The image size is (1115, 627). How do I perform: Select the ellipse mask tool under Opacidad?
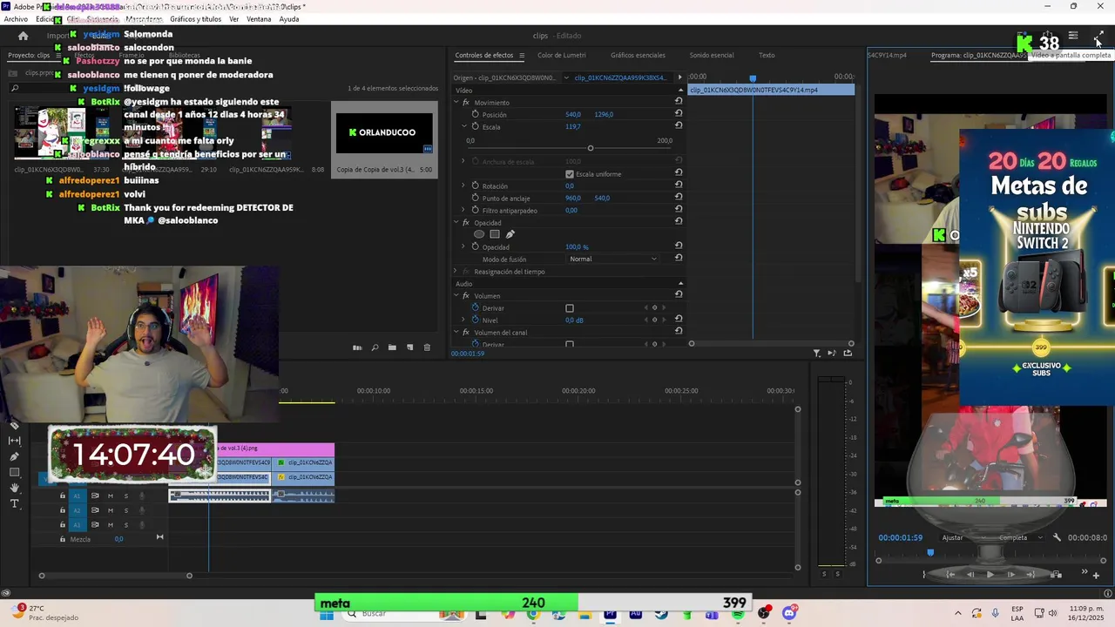click(479, 234)
